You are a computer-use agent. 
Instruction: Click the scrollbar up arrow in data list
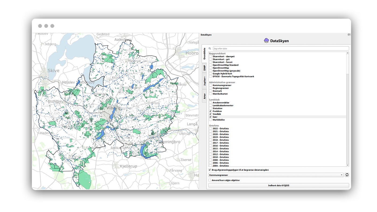point(347,53)
